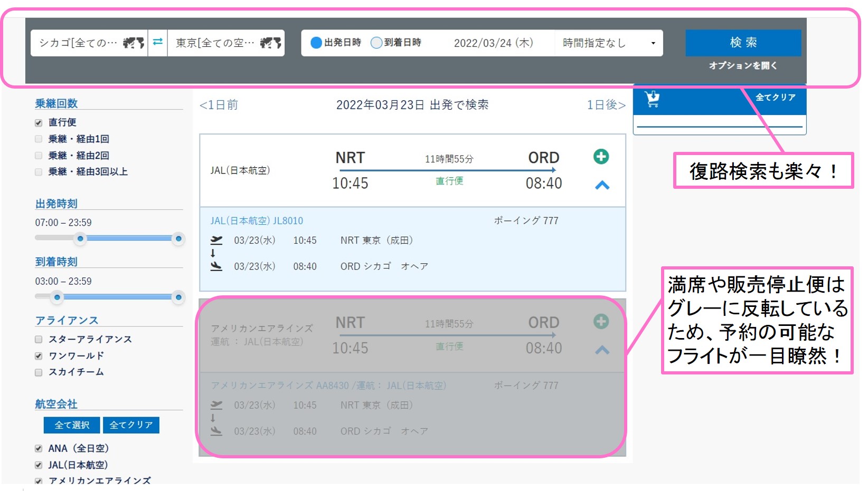Click the 全てクリア airline filter button

[x=131, y=425]
